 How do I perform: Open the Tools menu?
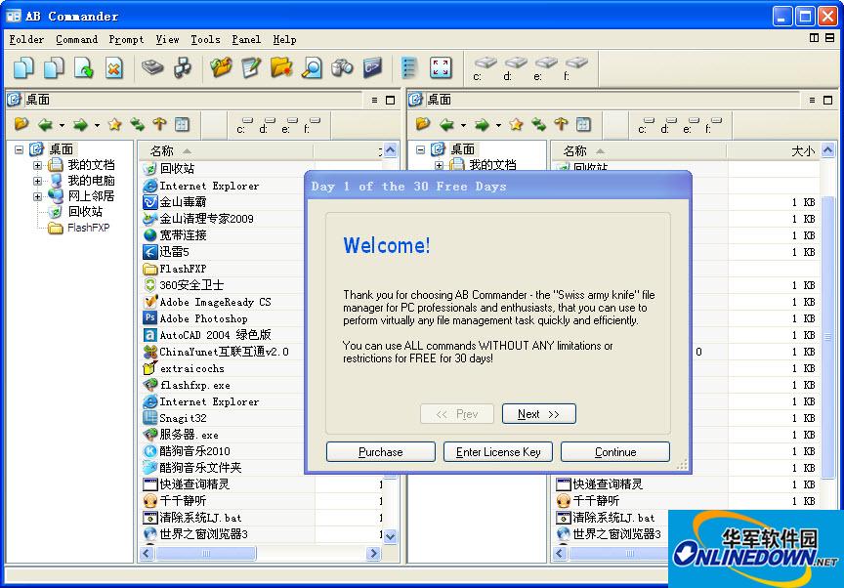[205, 39]
